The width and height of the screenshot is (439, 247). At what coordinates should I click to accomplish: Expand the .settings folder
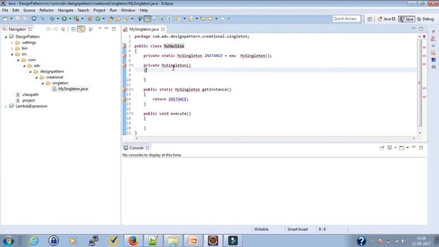point(12,43)
